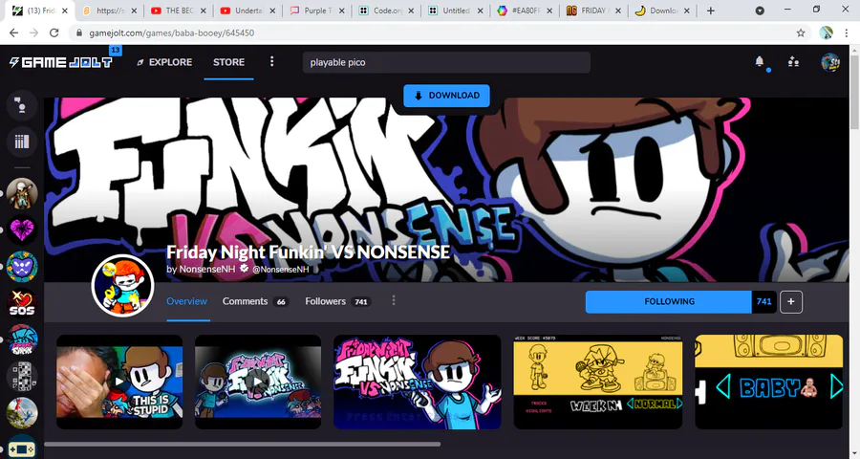The image size is (860, 459).
Task: Reload the page
Action: [x=54, y=33]
